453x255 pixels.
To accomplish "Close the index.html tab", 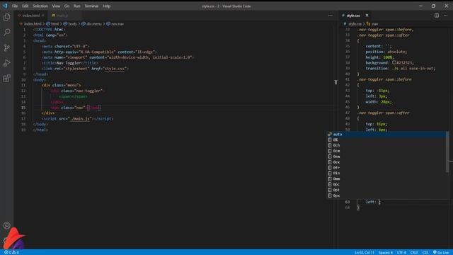I will pyautogui.click(x=43, y=16).
